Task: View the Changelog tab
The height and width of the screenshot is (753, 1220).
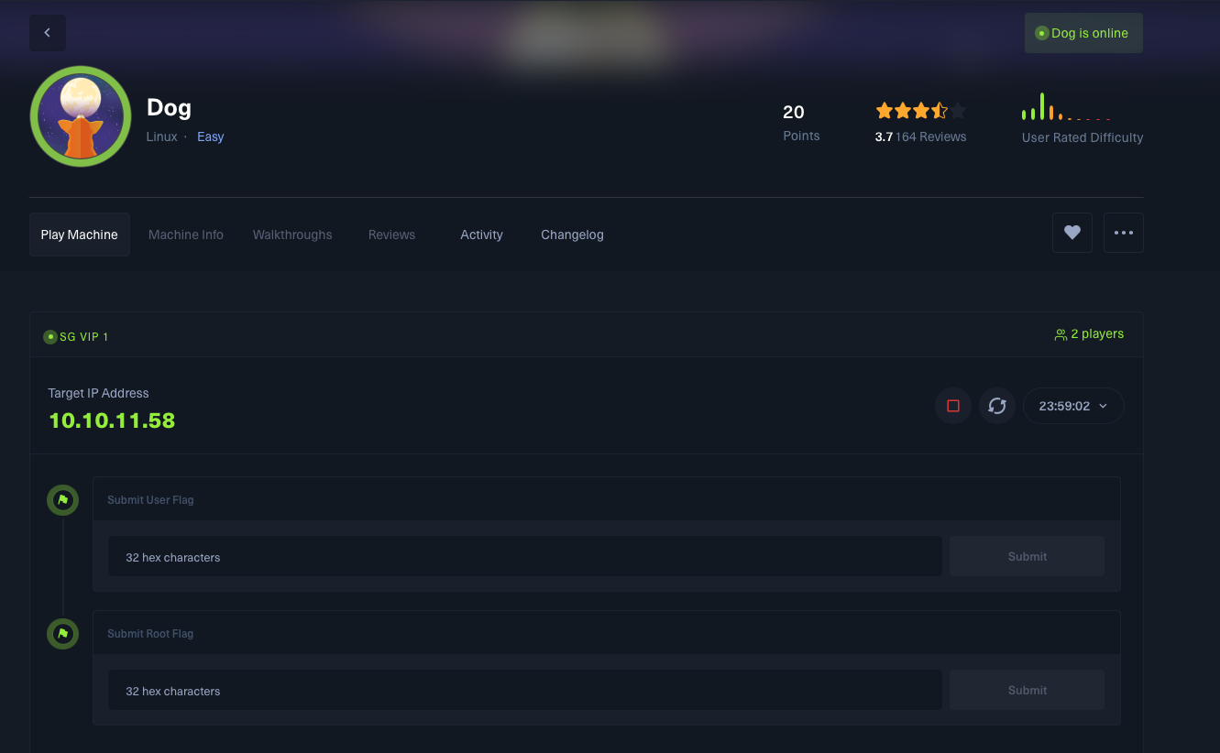Action: click(572, 235)
